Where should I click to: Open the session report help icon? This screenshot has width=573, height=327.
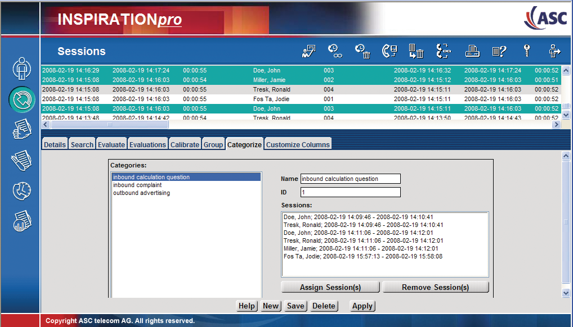(499, 51)
